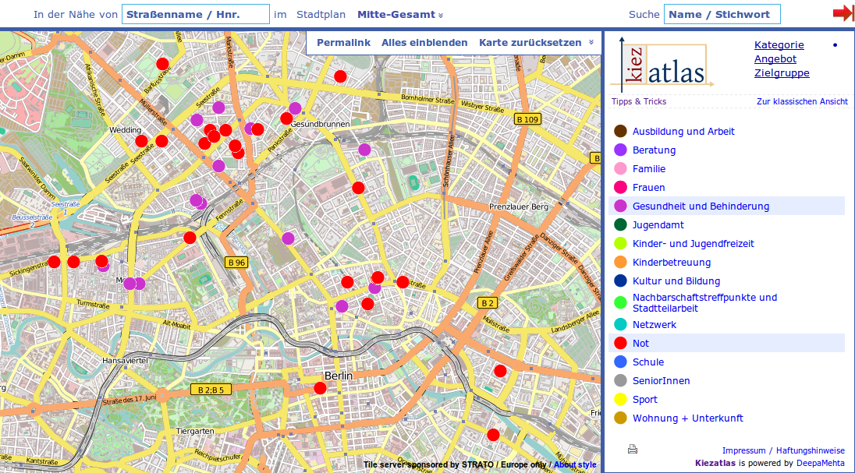This screenshot has width=855, height=473.
Task: Open Zur klassischen Ansicht link
Action: pos(801,102)
